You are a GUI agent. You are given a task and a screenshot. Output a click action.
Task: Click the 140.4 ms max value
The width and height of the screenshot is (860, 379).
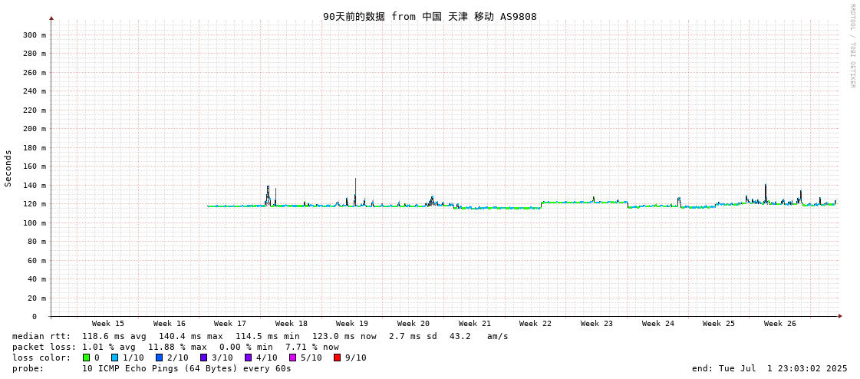(192, 336)
